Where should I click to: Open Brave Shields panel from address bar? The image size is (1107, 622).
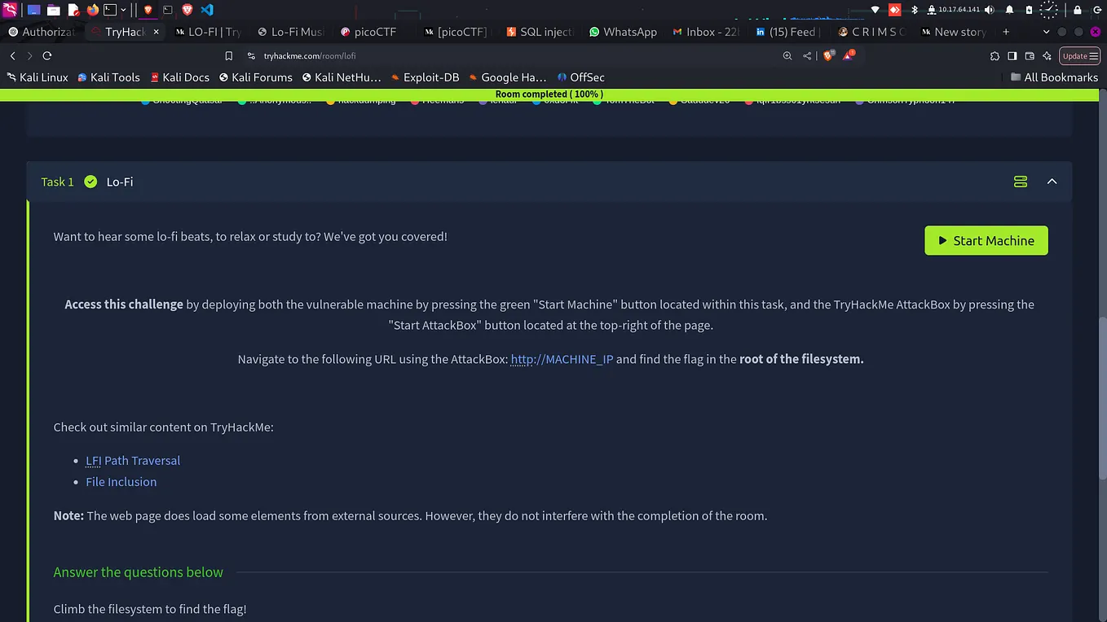[828, 55]
